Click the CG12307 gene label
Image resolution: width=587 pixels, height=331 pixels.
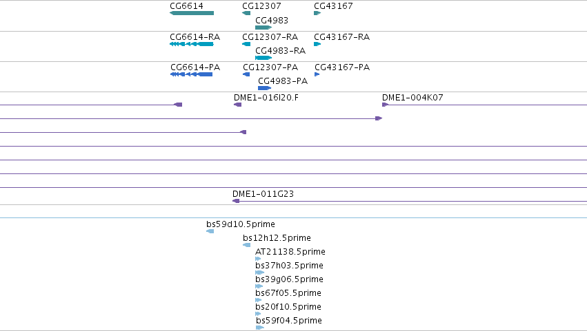pyautogui.click(x=261, y=6)
